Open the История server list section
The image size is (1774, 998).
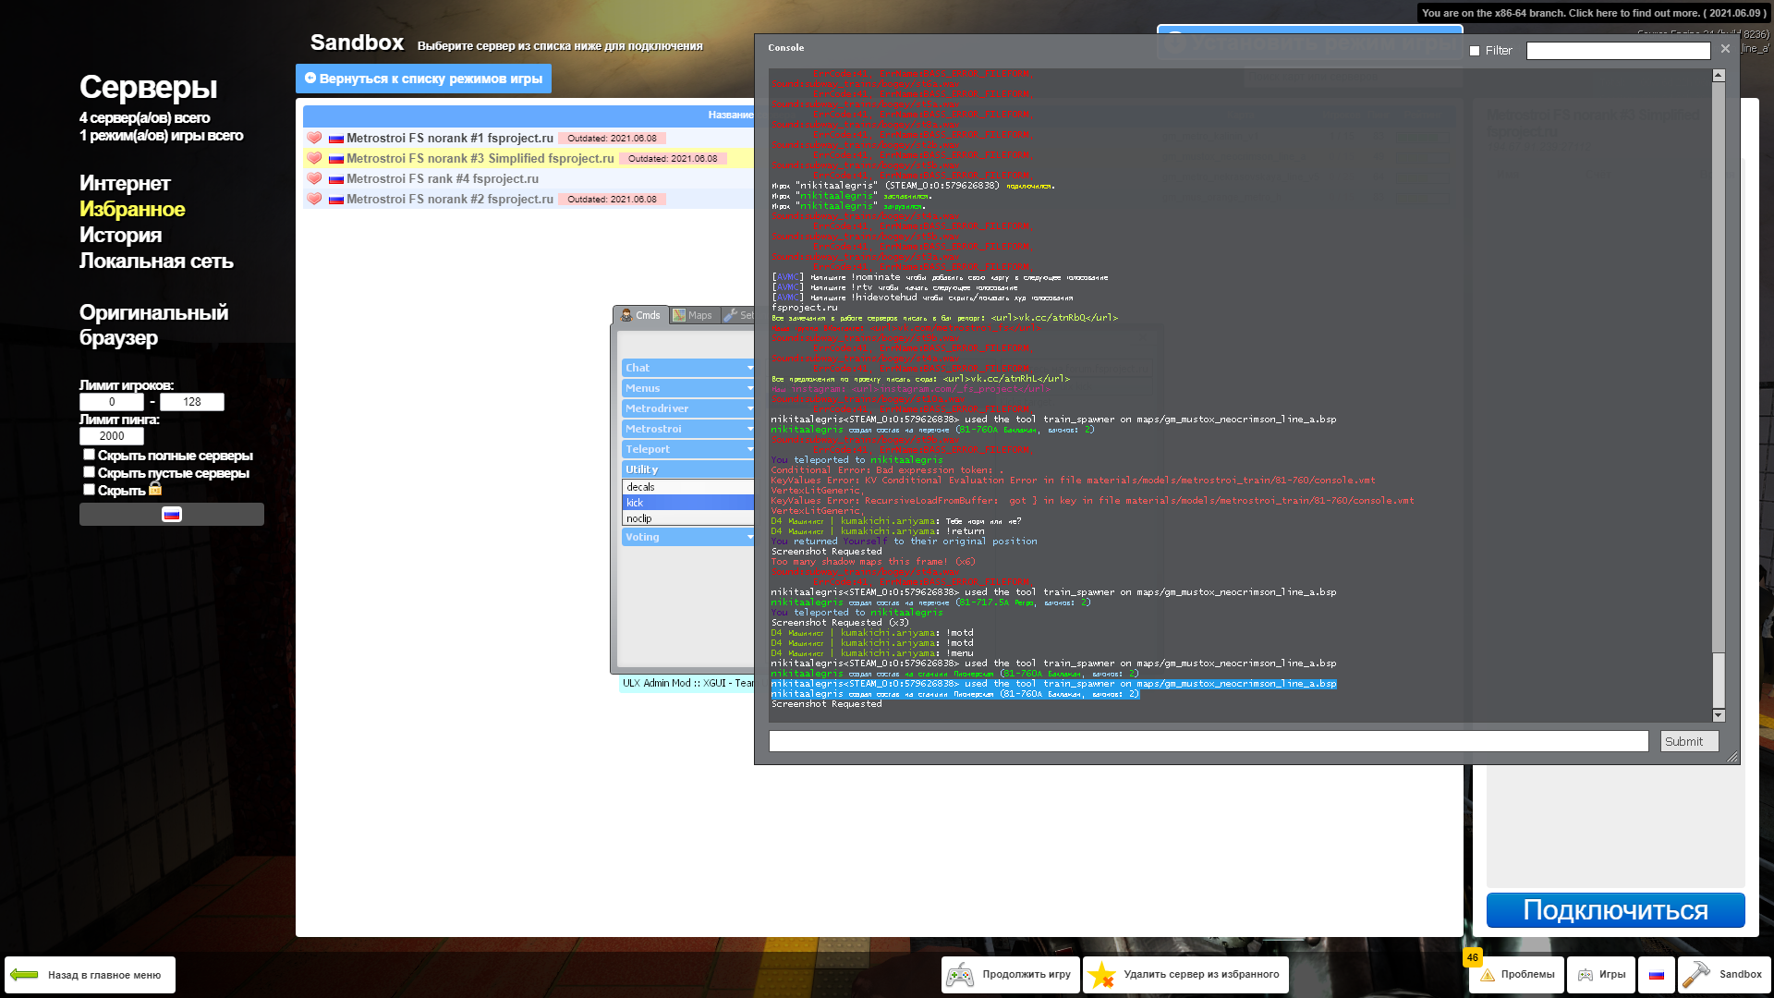120,236
